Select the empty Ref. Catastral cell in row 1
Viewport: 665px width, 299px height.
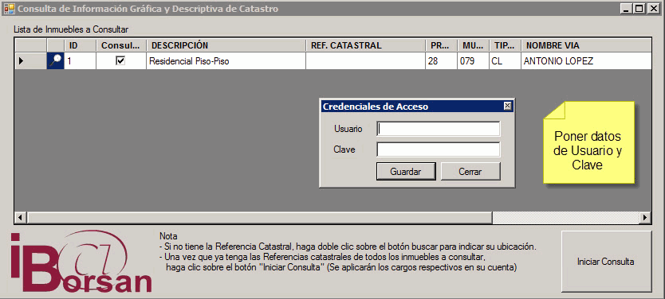pos(365,61)
